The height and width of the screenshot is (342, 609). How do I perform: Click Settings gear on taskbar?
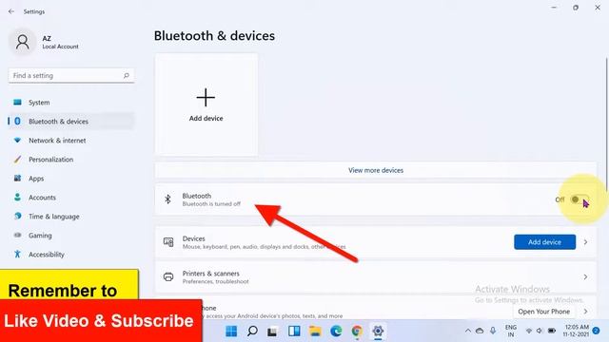click(x=378, y=332)
